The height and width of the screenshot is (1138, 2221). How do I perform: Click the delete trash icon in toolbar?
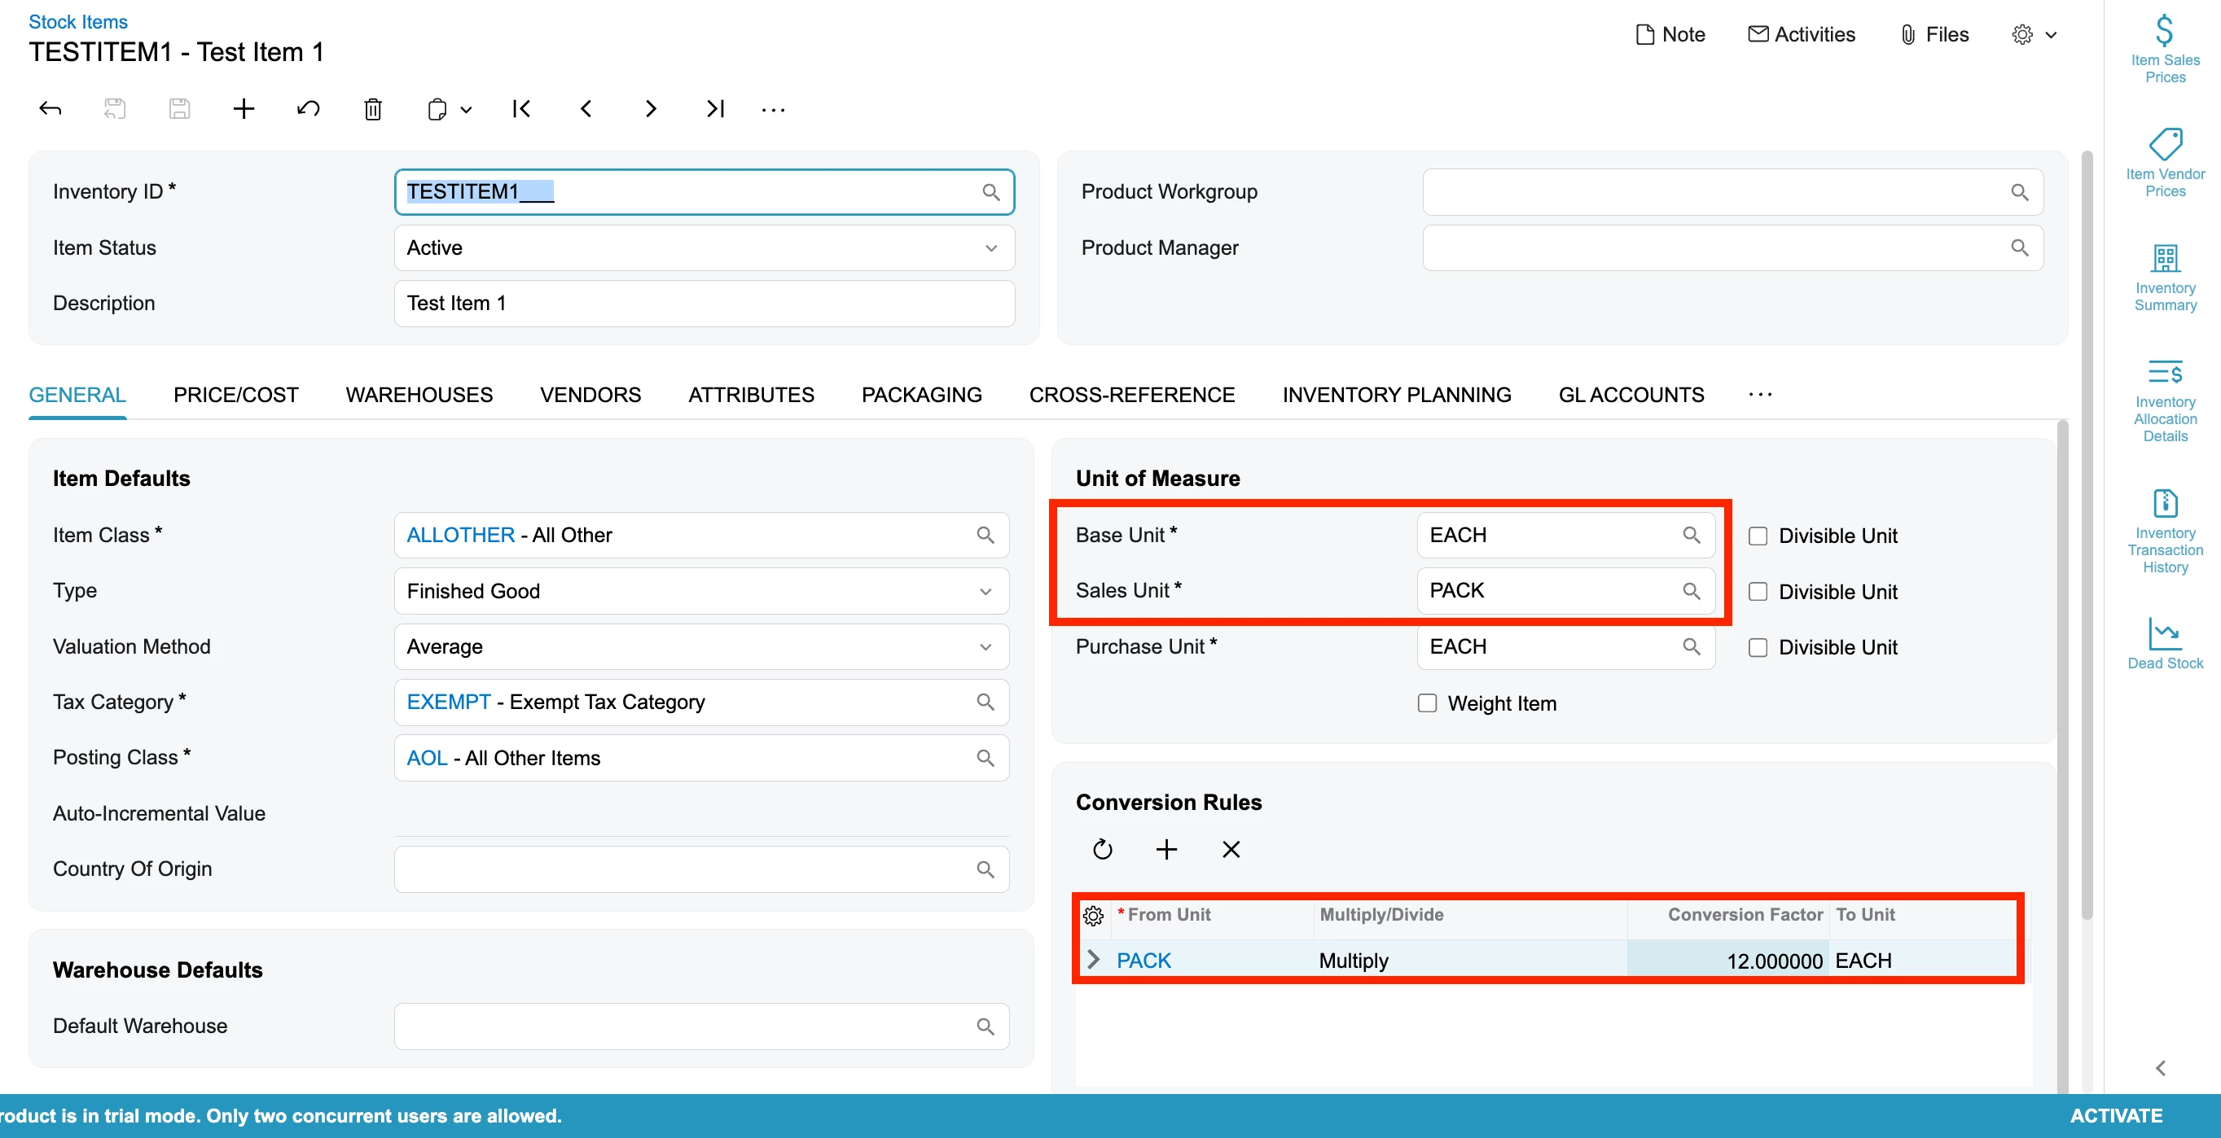372,109
